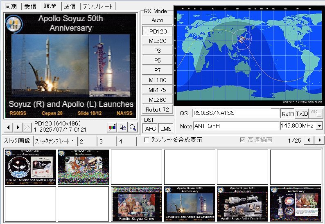Show previous image in history
The height and width of the screenshot is (224, 325).
coord(8,127)
